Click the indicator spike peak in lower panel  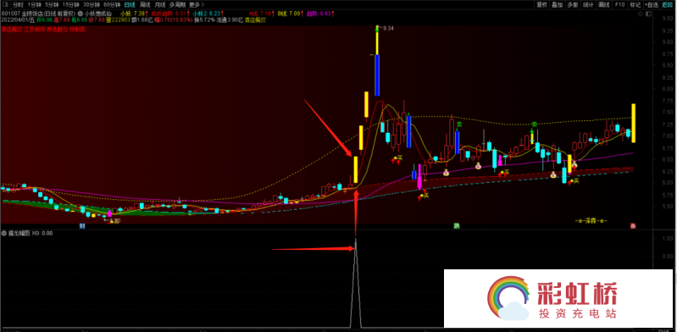[x=355, y=239]
